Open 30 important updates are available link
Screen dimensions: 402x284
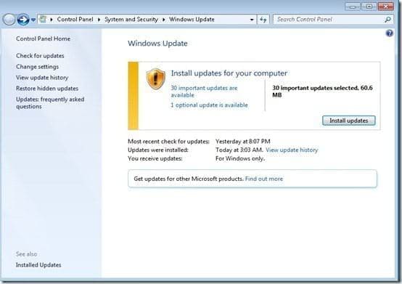[x=204, y=92]
